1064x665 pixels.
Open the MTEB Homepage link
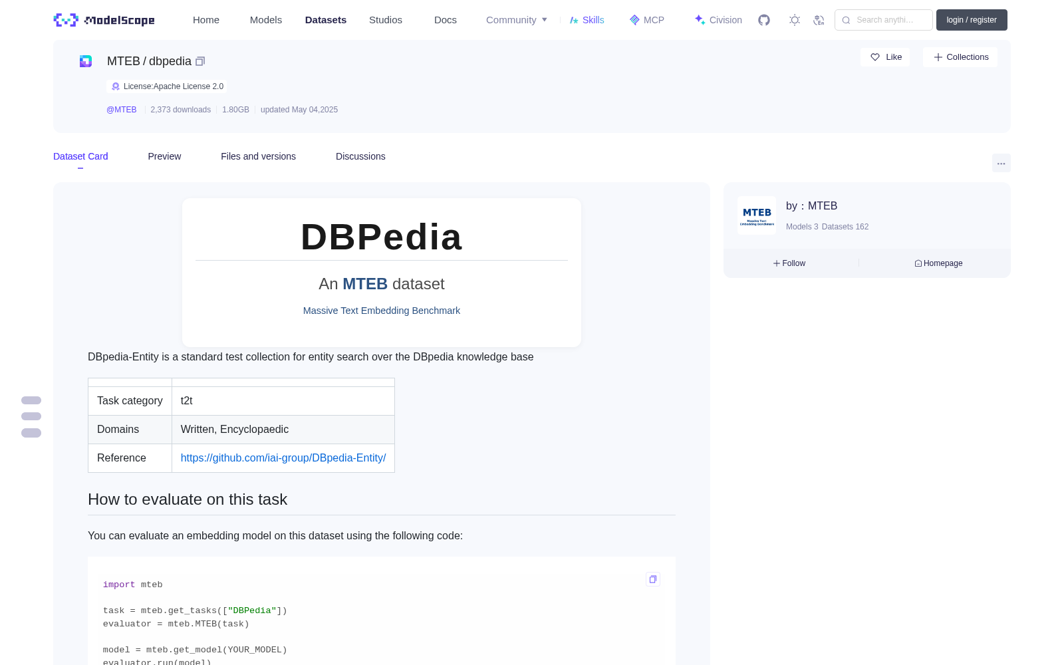(x=938, y=263)
